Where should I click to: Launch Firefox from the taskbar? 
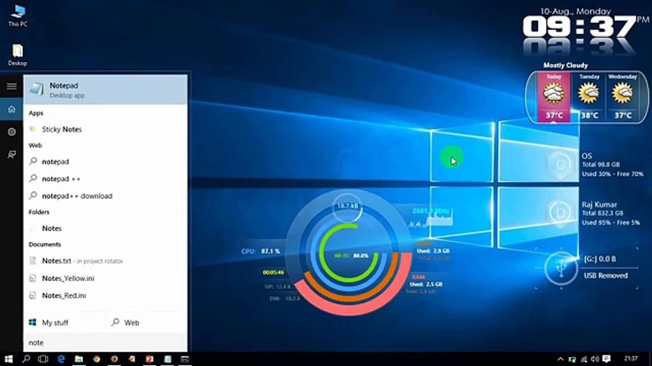(114, 359)
